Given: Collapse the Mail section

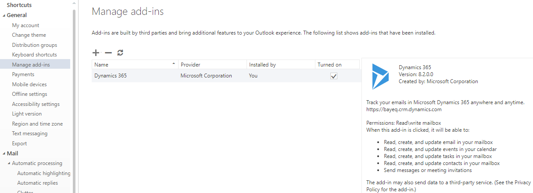Looking at the screenshot, I should [x=4, y=154].
